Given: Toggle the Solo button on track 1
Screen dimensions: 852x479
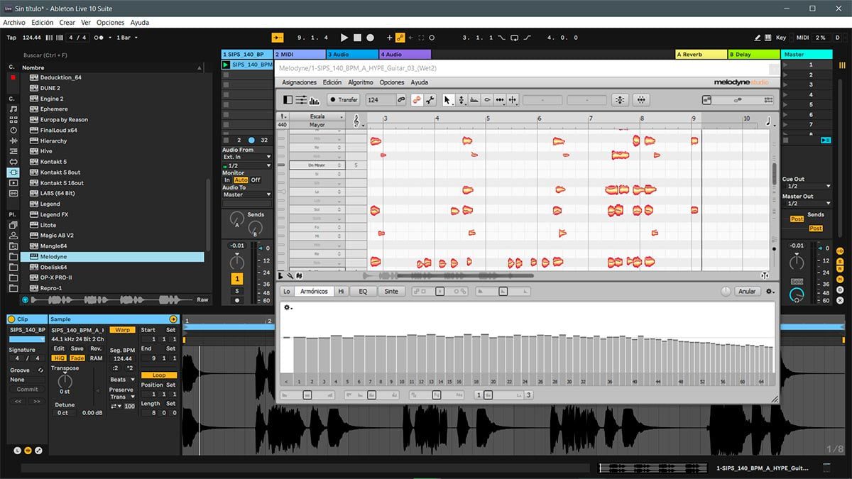Looking at the screenshot, I should point(237,291).
